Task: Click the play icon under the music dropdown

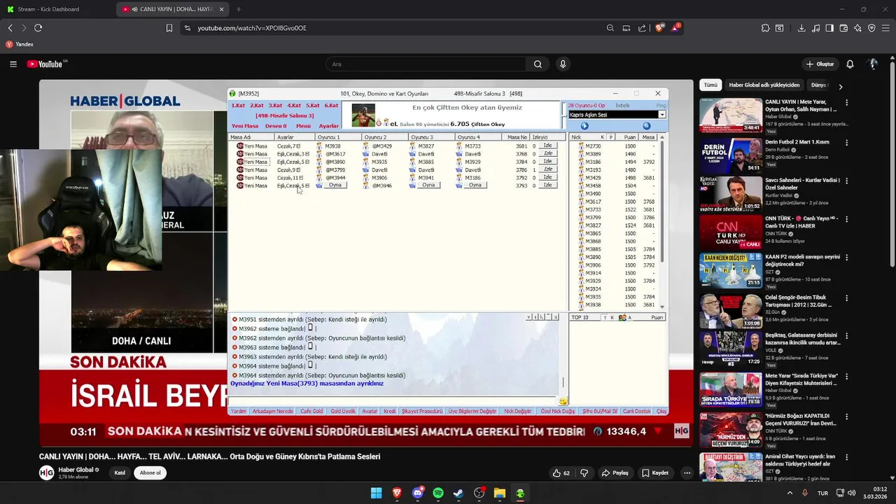Action: click(x=584, y=126)
